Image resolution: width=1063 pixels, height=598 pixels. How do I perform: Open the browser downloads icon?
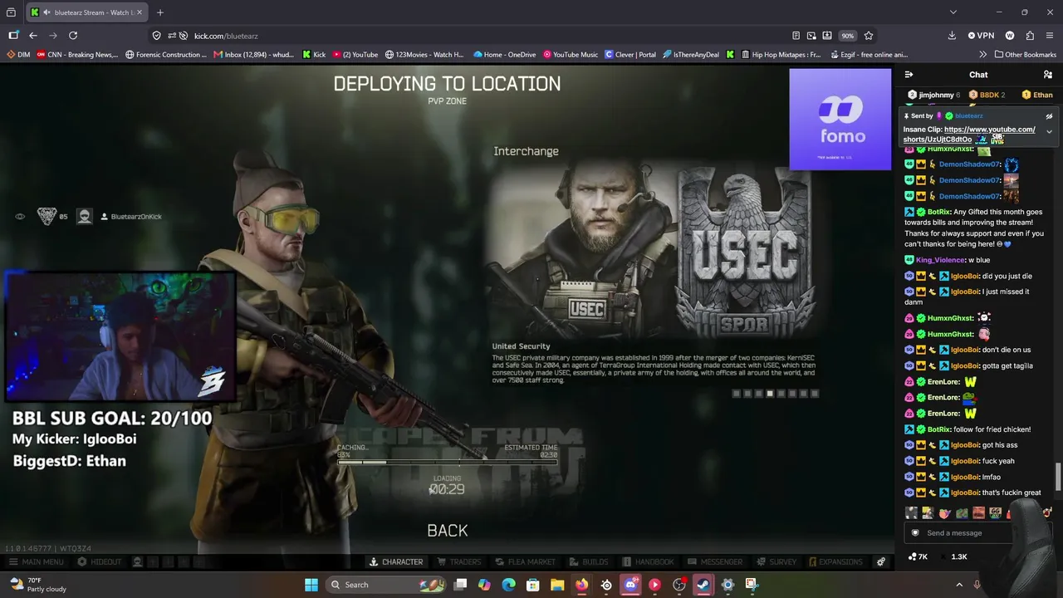(x=952, y=36)
